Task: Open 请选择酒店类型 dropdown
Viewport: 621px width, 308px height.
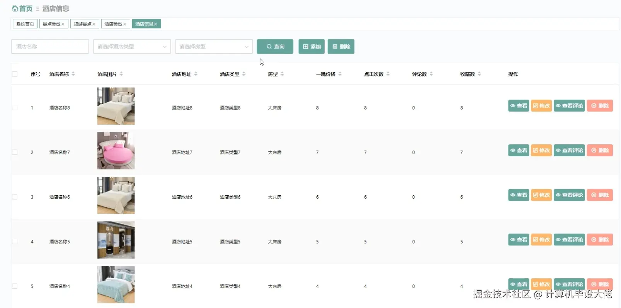Action: (x=132, y=46)
